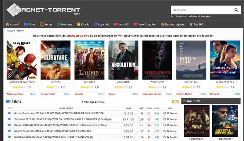Open the Survivre movie poster

pos(56,60)
